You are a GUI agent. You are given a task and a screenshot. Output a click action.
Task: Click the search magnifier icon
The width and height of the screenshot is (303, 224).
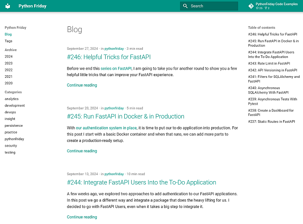(x=185, y=6)
